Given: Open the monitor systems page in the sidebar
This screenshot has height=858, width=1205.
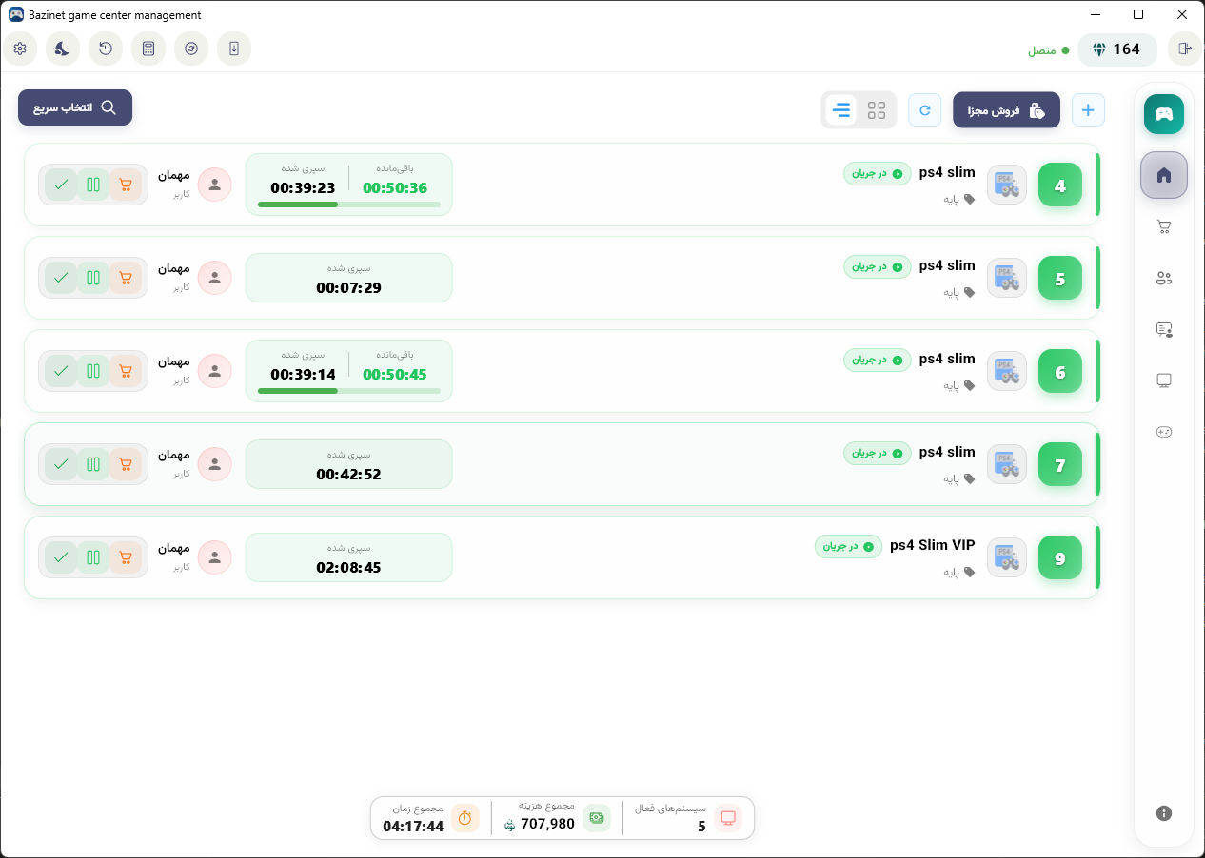Looking at the screenshot, I should pos(1164,380).
